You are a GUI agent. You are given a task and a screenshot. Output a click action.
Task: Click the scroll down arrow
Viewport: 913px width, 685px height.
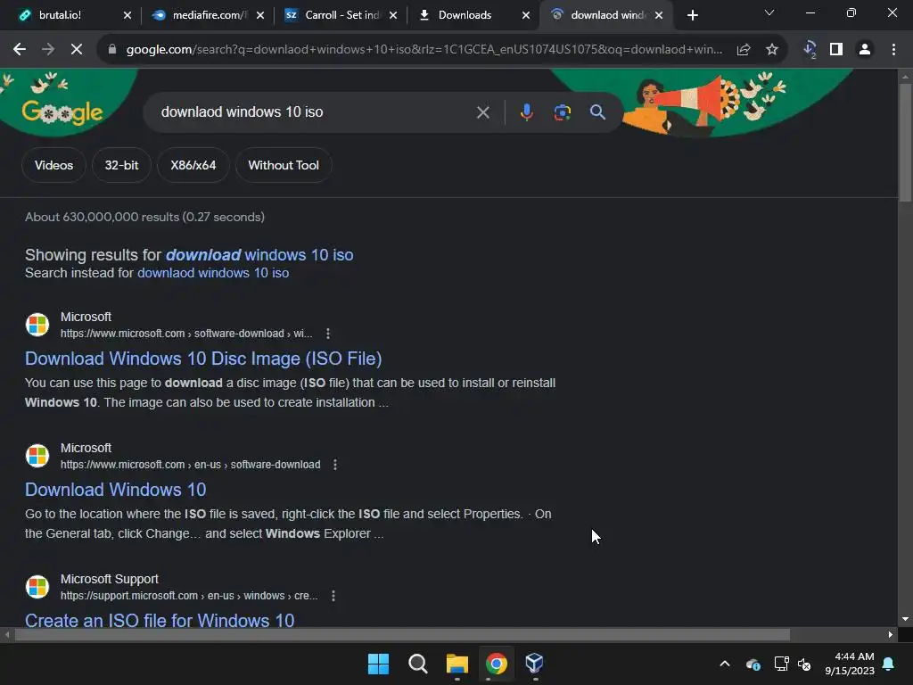pyautogui.click(x=905, y=619)
